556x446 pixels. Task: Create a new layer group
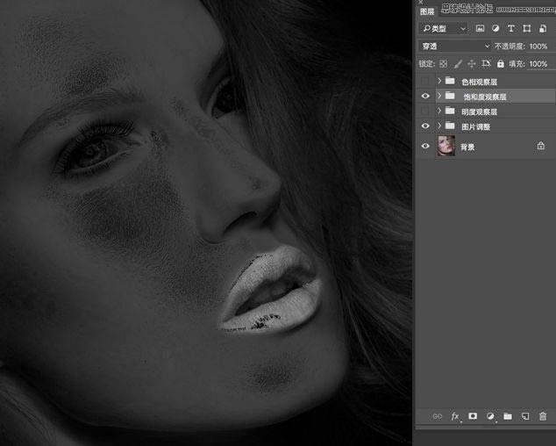(508, 416)
